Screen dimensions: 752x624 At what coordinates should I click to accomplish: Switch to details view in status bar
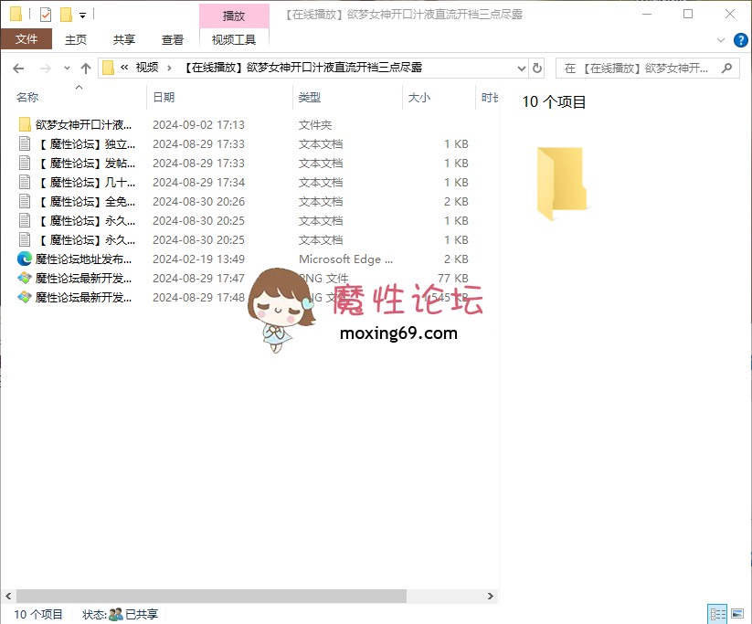[718, 614]
